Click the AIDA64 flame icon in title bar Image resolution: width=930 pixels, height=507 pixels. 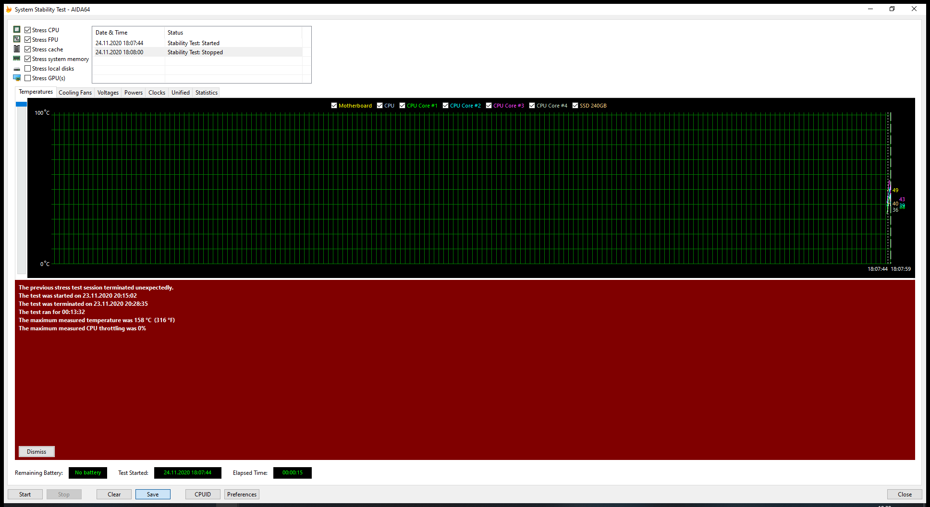(x=9, y=9)
